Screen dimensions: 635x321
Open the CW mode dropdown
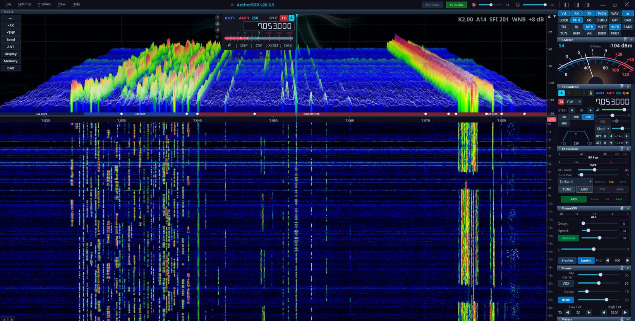[574, 102]
